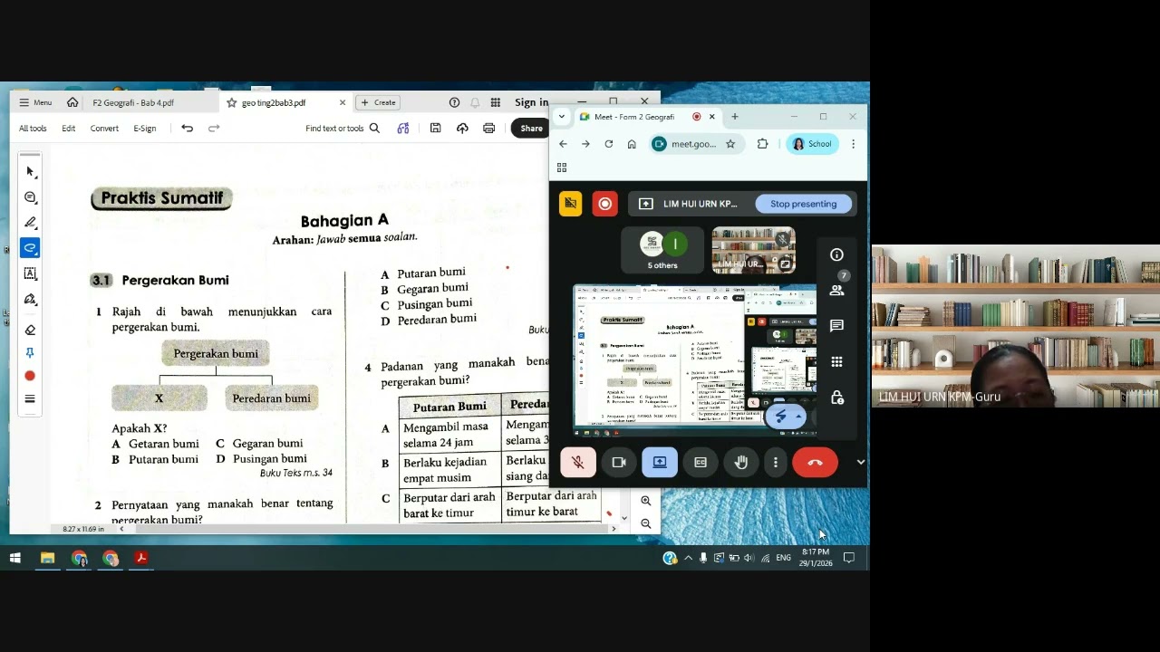Select the Fill & Sign pen tool
1160x652 pixels.
(x=30, y=299)
